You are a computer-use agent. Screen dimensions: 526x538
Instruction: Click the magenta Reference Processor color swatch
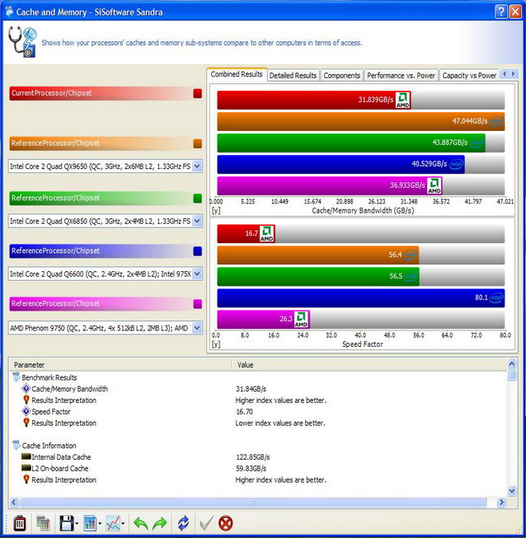coord(197,304)
